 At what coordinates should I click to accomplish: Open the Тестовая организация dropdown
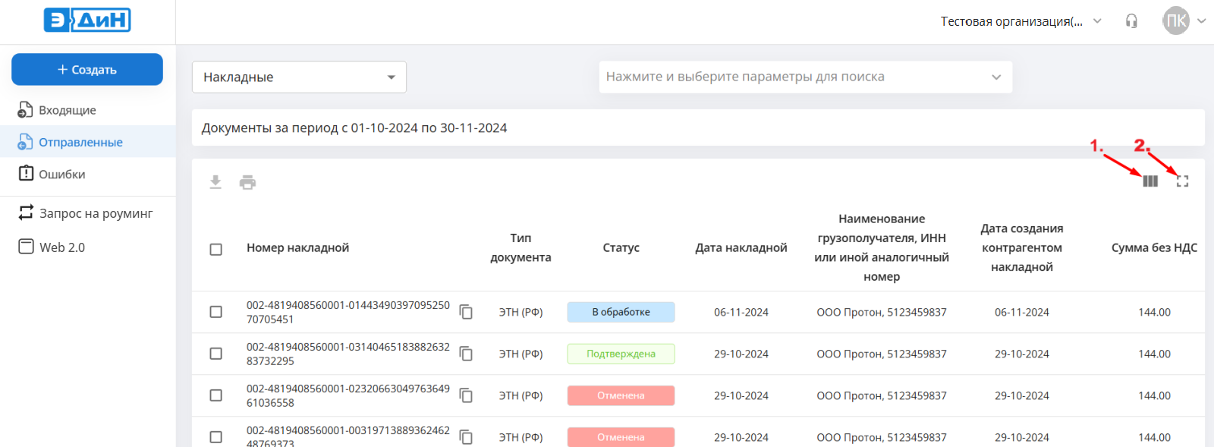(1021, 21)
